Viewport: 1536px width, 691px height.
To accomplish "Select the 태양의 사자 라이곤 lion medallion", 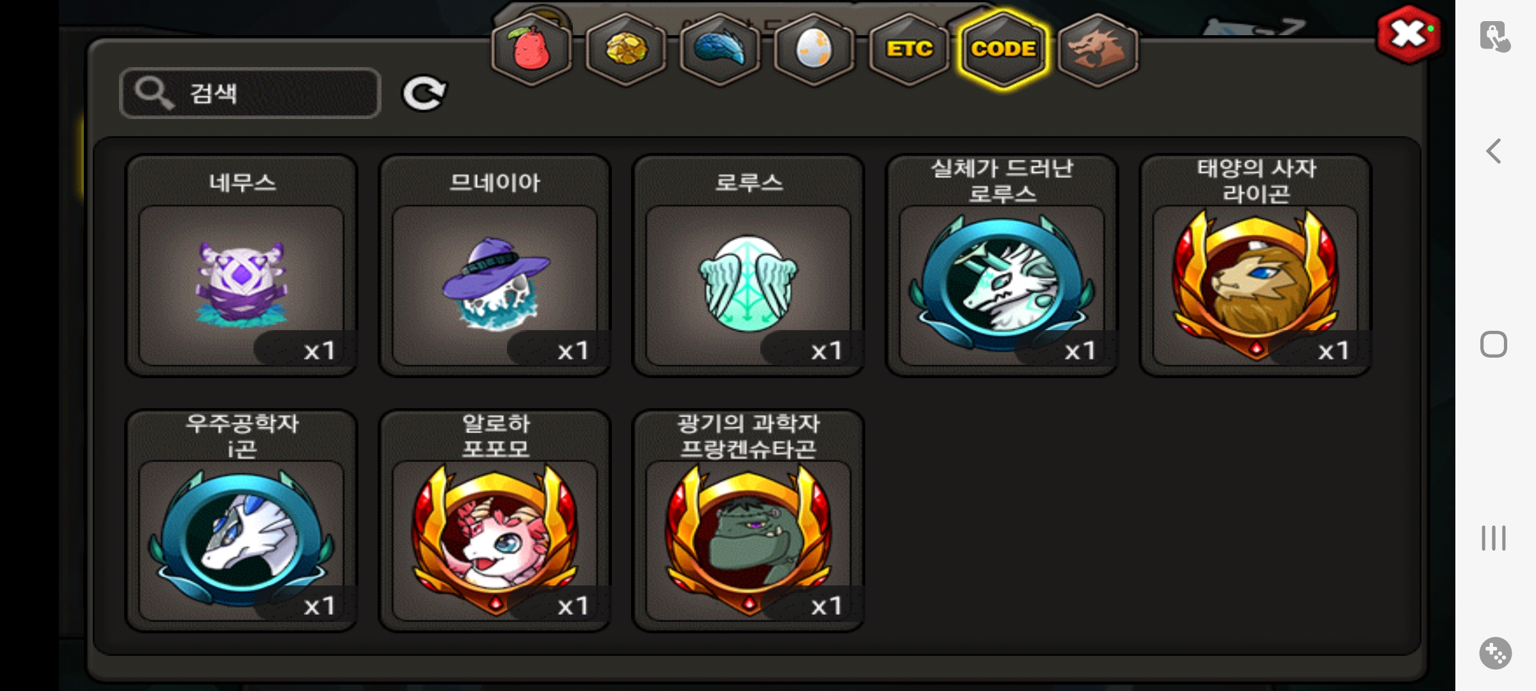I will [x=1255, y=266].
